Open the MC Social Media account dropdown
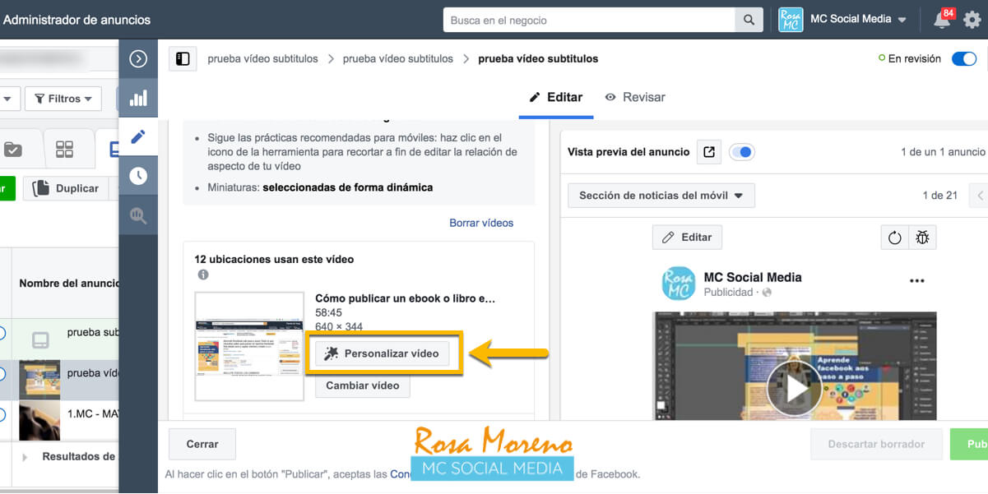The height and width of the screenshot is (494, 988). 858,20
